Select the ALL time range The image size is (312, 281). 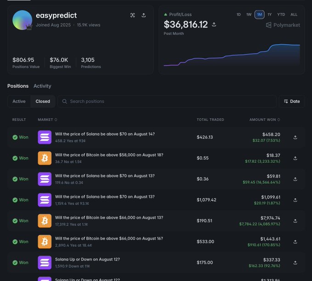pos(294,15)
